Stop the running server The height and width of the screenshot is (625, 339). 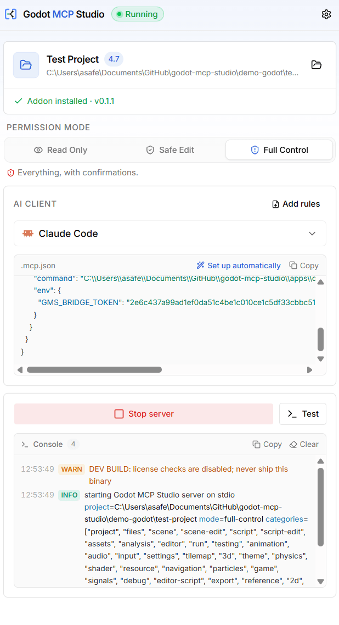(144, 414)
